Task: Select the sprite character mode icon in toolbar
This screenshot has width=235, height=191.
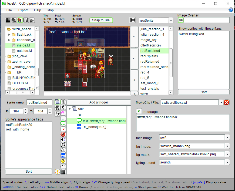Action: coord(20,20)
